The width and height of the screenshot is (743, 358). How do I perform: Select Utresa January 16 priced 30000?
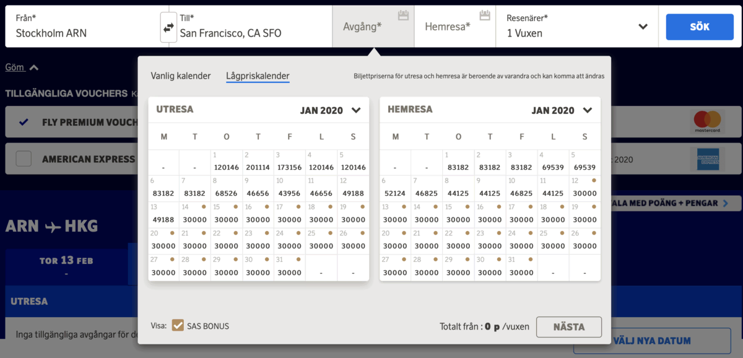[258, 214]
